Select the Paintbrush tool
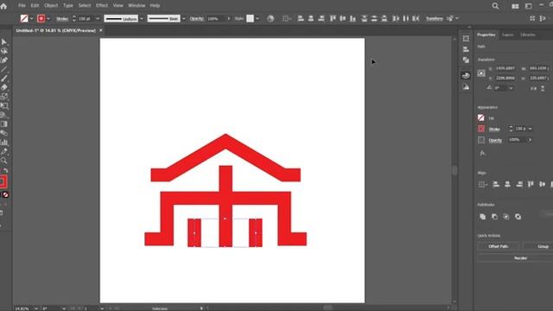553x311 pixels. 3,79
